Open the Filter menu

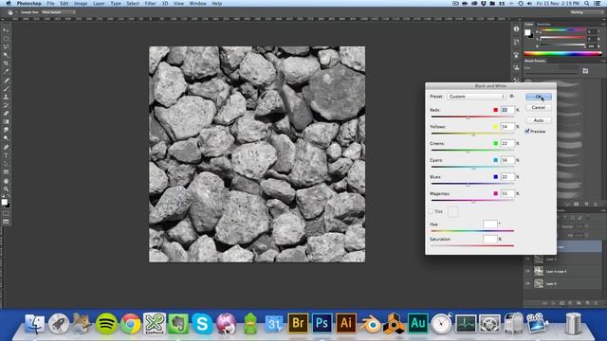150,4
